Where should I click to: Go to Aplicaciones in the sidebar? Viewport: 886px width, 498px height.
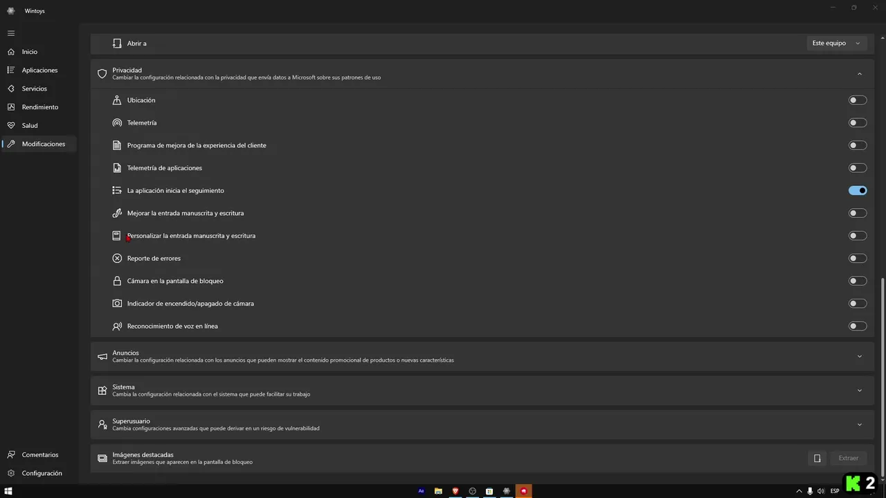pyautogui.click(x=39, y=71)
